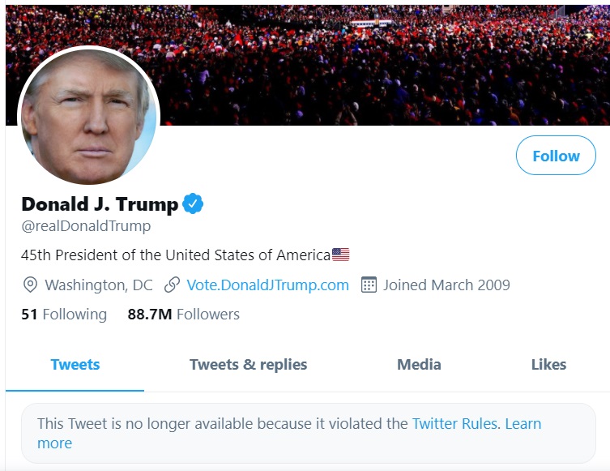Click the Donald J. Trump display name
Viewport: 610px width, 471px height.
pyautogui.click(x=100, y=204)
